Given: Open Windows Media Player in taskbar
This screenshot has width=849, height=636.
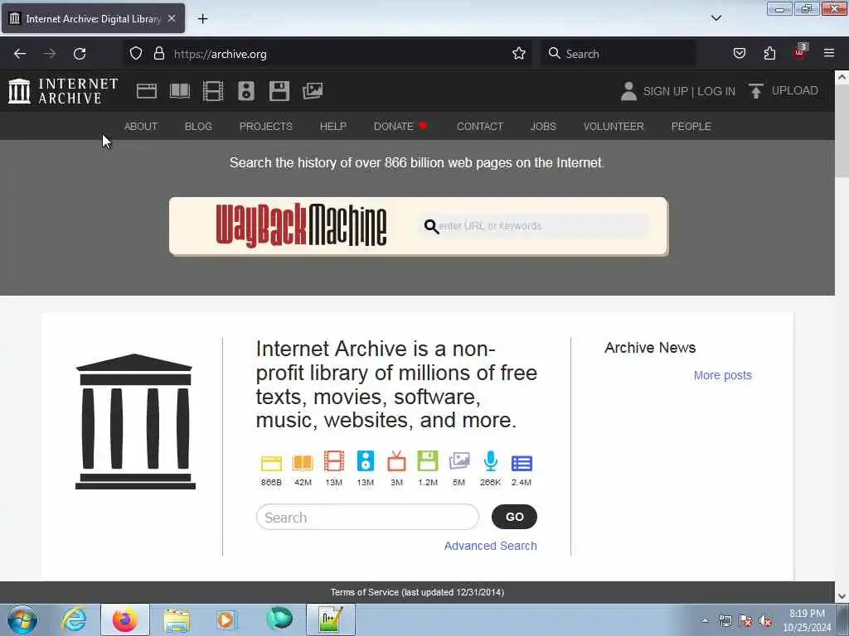Looking at the screenshot, I should (x=226, y=619).
